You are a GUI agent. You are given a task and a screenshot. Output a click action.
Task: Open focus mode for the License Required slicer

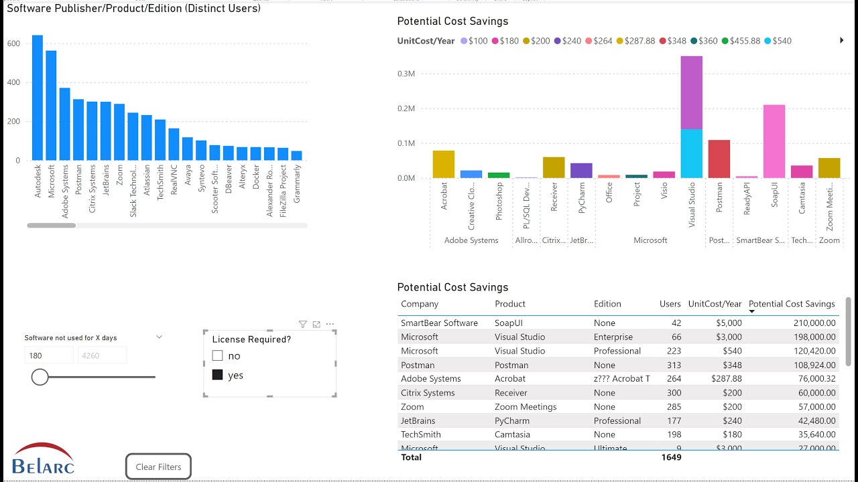click(x=316, y=325)
